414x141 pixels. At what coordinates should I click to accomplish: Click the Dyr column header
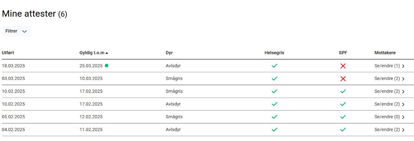(x=169, y=53)
